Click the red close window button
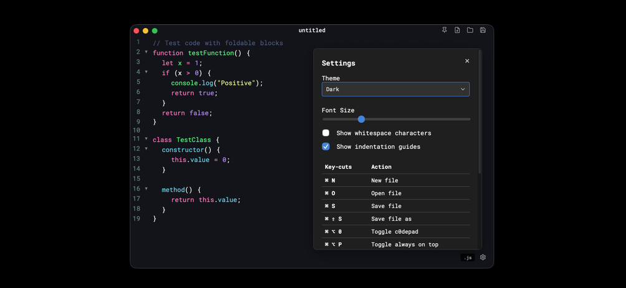 tap(136, 31)
